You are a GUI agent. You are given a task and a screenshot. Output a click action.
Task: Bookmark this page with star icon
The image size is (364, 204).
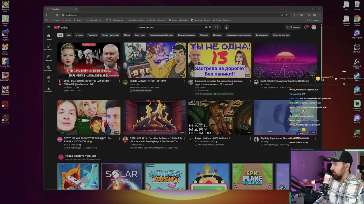pos(287,15)
